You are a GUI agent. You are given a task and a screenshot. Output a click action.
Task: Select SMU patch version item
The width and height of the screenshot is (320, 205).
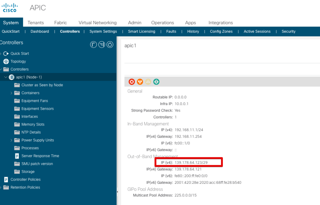coord(37,164)
